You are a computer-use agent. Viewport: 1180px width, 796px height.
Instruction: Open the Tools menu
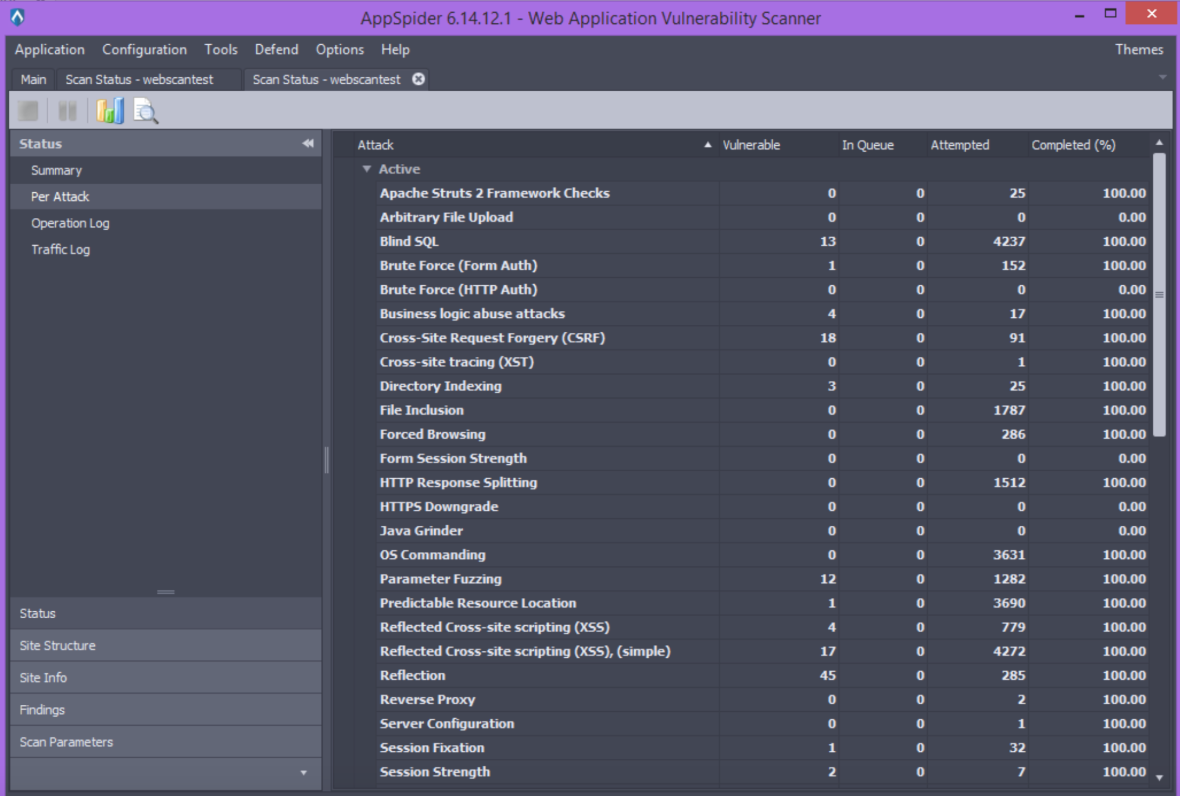point(221,49)
